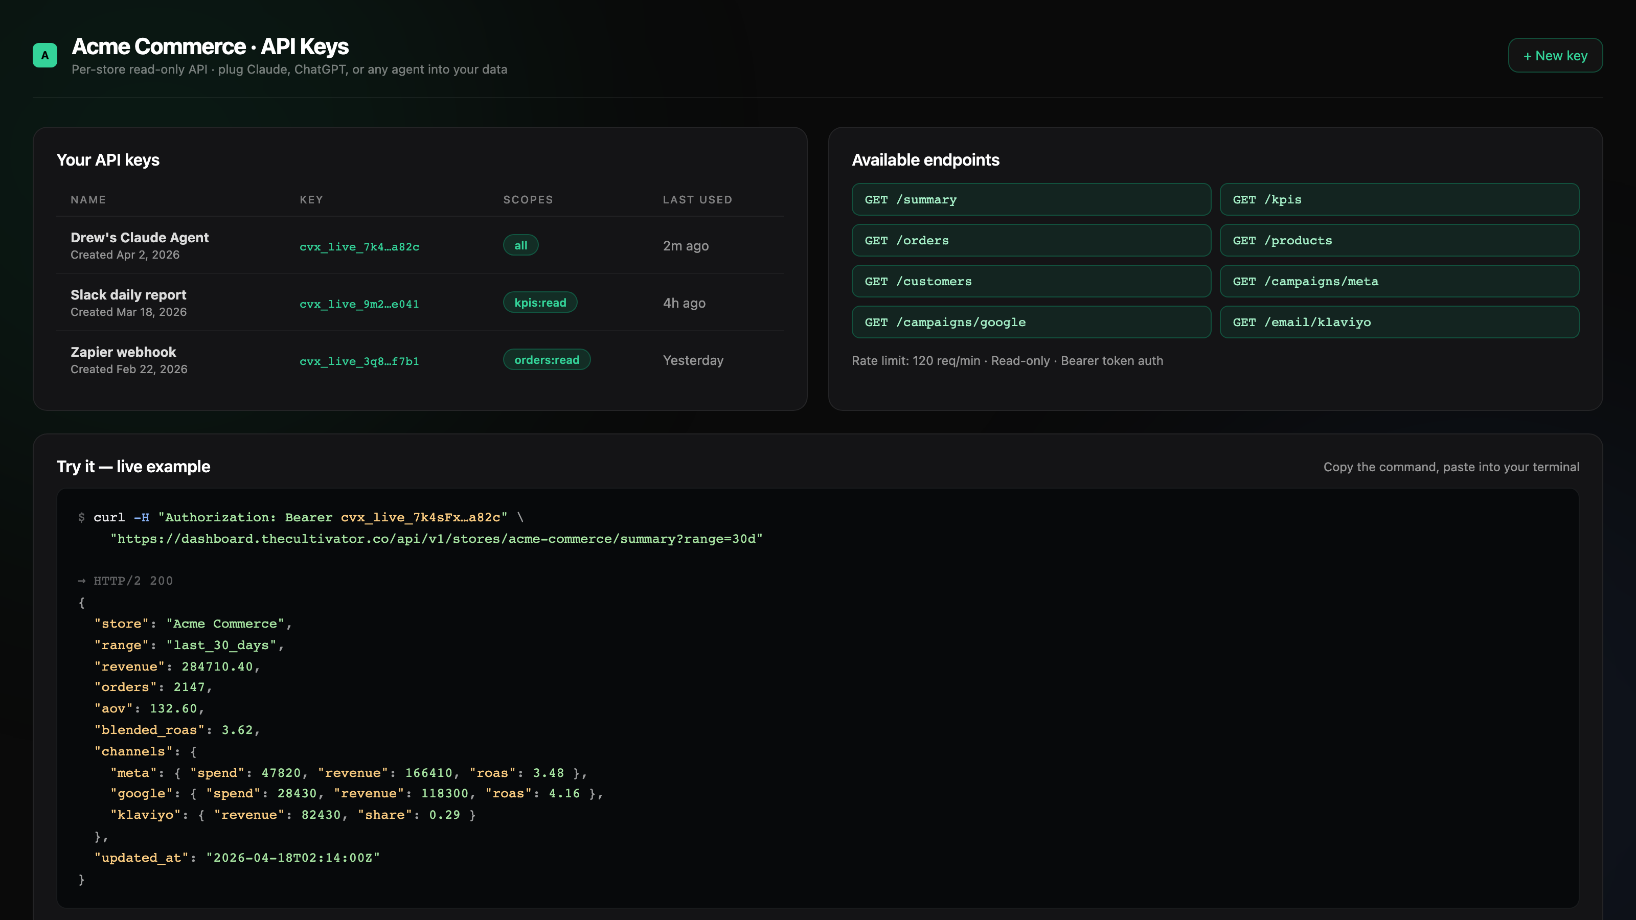Click 'Created Apr 2, 2026' text
The width and height of the screenshot is (1636, 920).
click(125, 255)
